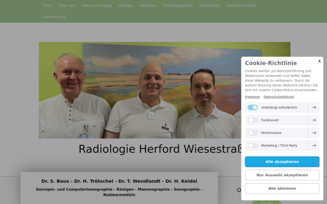The image size is (327, 204).
Task: Click Nur Auswahl akzeptieren button
Action: [x=282, y=175]
